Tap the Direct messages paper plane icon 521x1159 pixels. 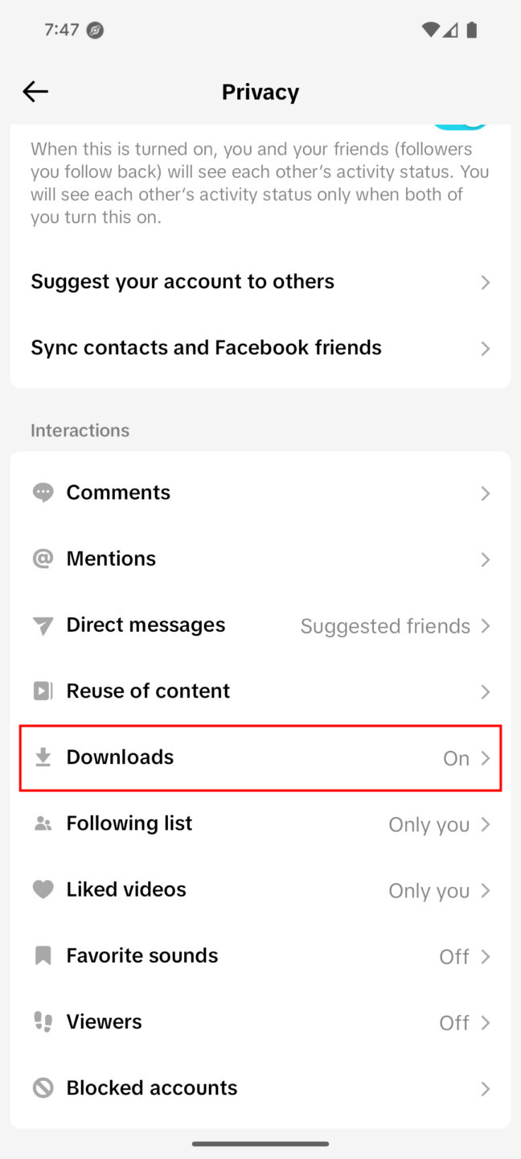coord(43,625)
